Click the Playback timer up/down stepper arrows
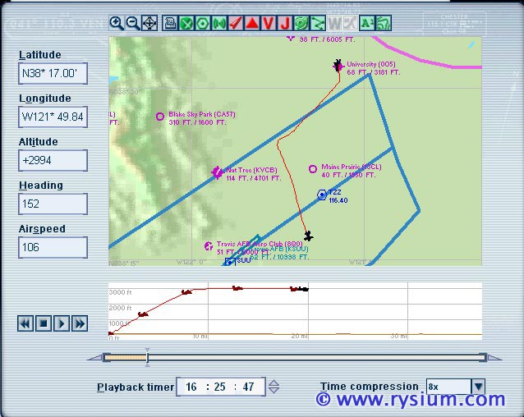This screenshot has width=524, height=417. click(x=274, y=387)
